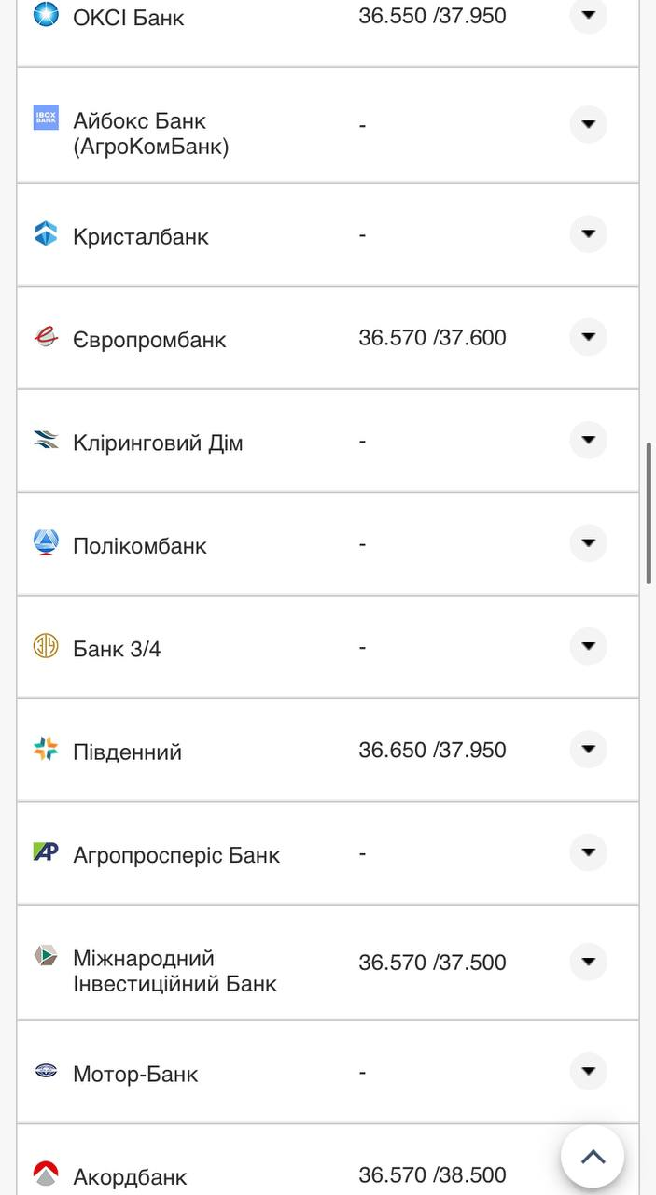656x1195 pixels.
Task: Expand the ОКСІ Банк rate details
Action: coord(588,15)
